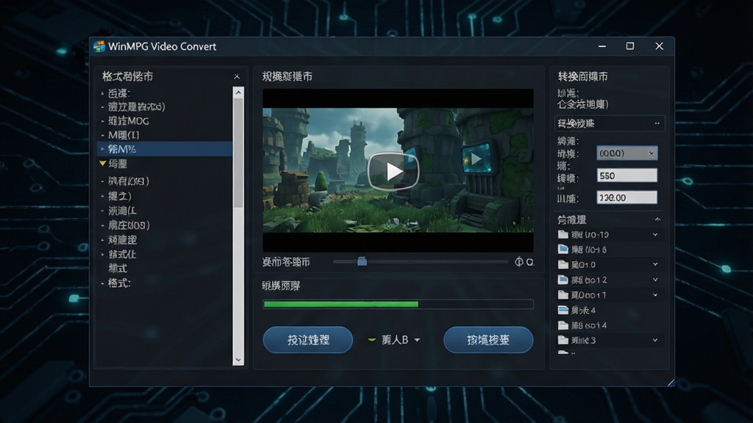Play the video in the preview area
The width and height of the screenshot is (753, 423).
point(393,171)
